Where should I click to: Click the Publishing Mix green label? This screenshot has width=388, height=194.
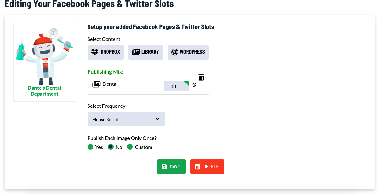[105, 72]
